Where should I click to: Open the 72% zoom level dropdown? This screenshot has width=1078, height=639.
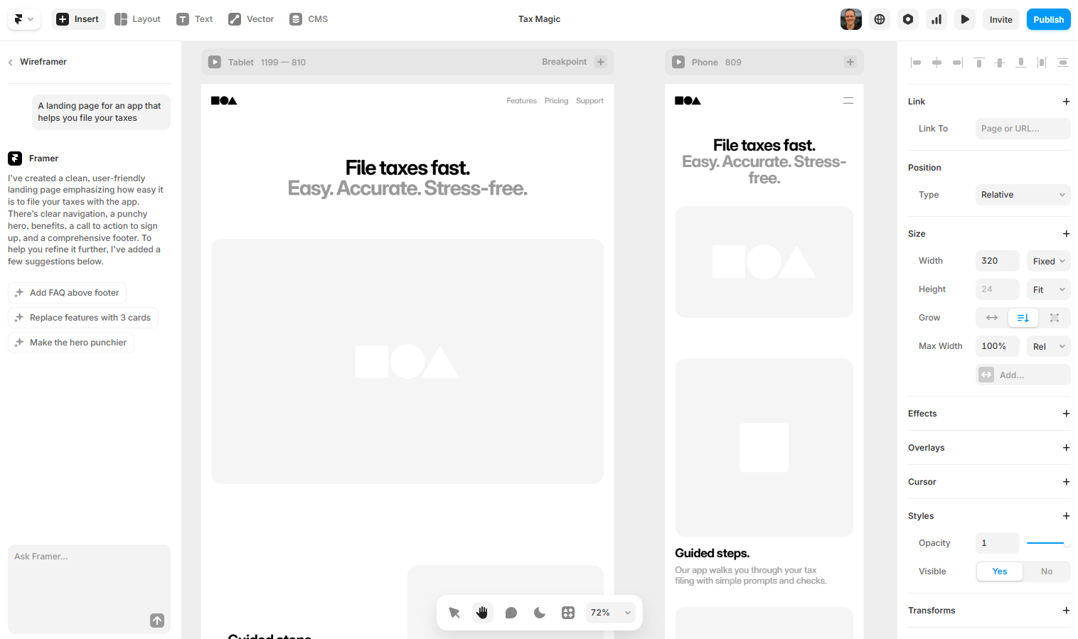click(x=611, y=613)
